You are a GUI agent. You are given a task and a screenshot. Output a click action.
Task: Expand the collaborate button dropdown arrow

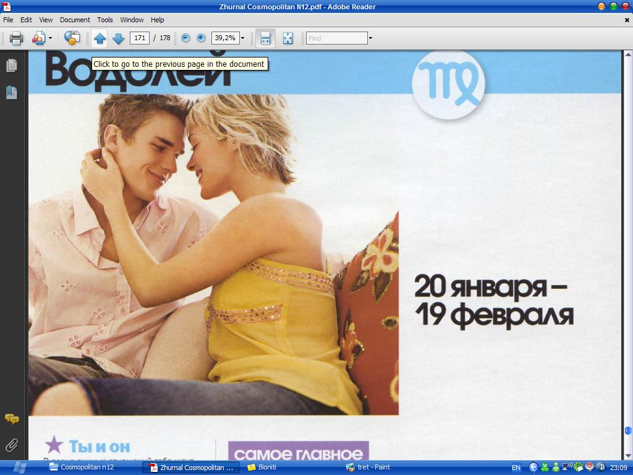(x=51, y=38)
